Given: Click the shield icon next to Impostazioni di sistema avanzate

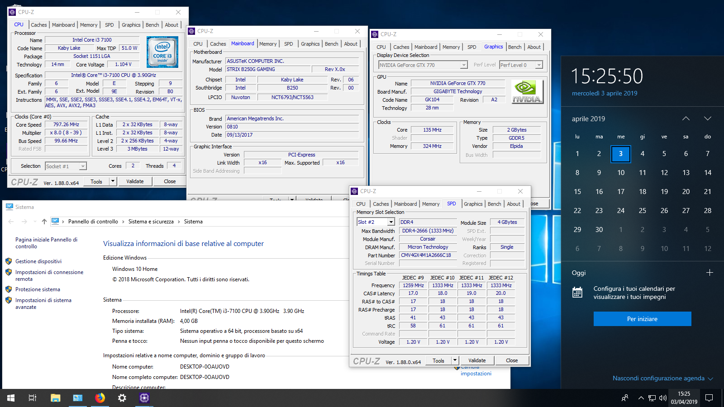Looking at the screenshot, I should click(9, 300).
